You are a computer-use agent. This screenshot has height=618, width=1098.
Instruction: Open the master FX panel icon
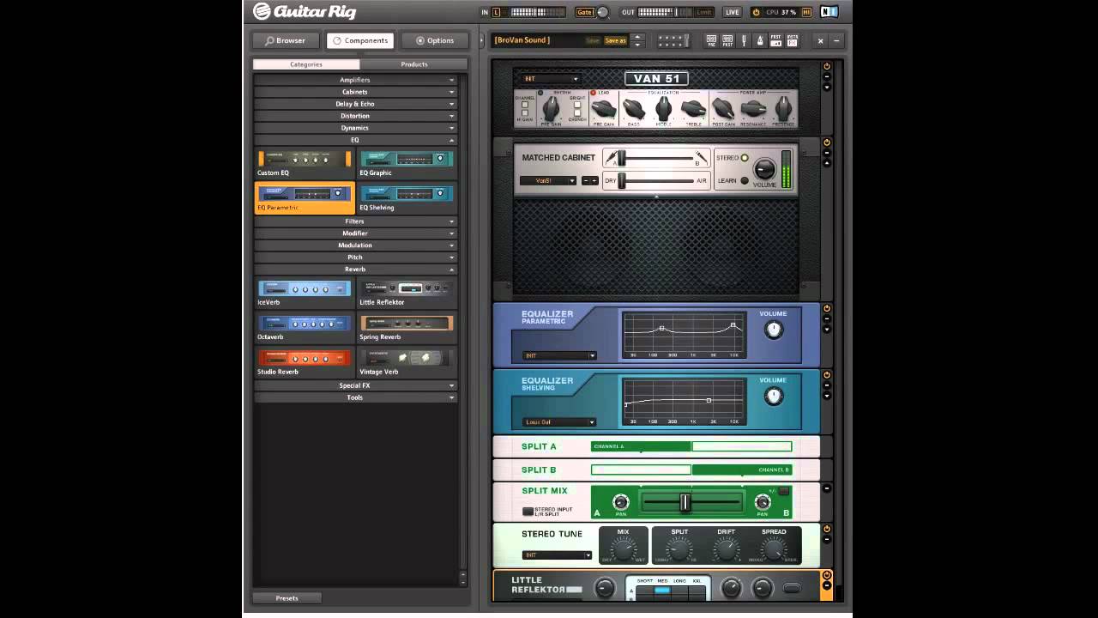(793, 40)
